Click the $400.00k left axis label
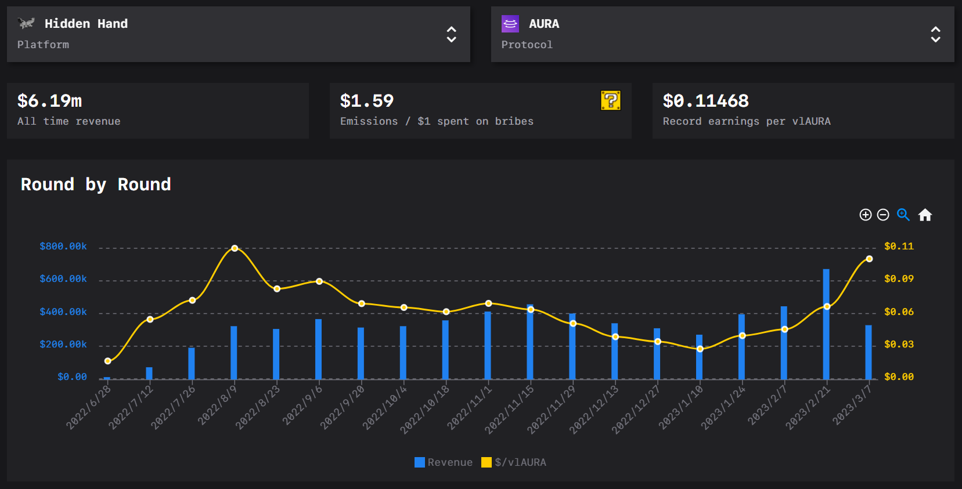Screen dimensions: 962x489 pyautogui.click(x=63, y=312)
